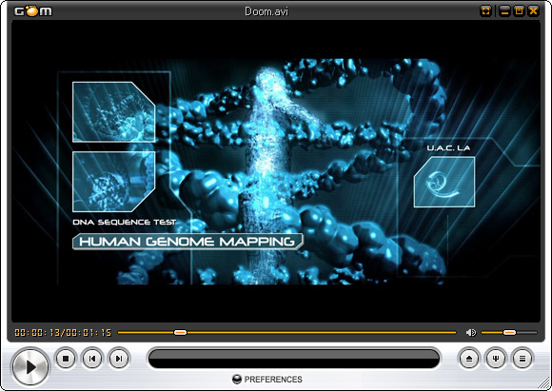Click the GOM logo in the title bar
The image size is (552, 391).
click(32, 11)
